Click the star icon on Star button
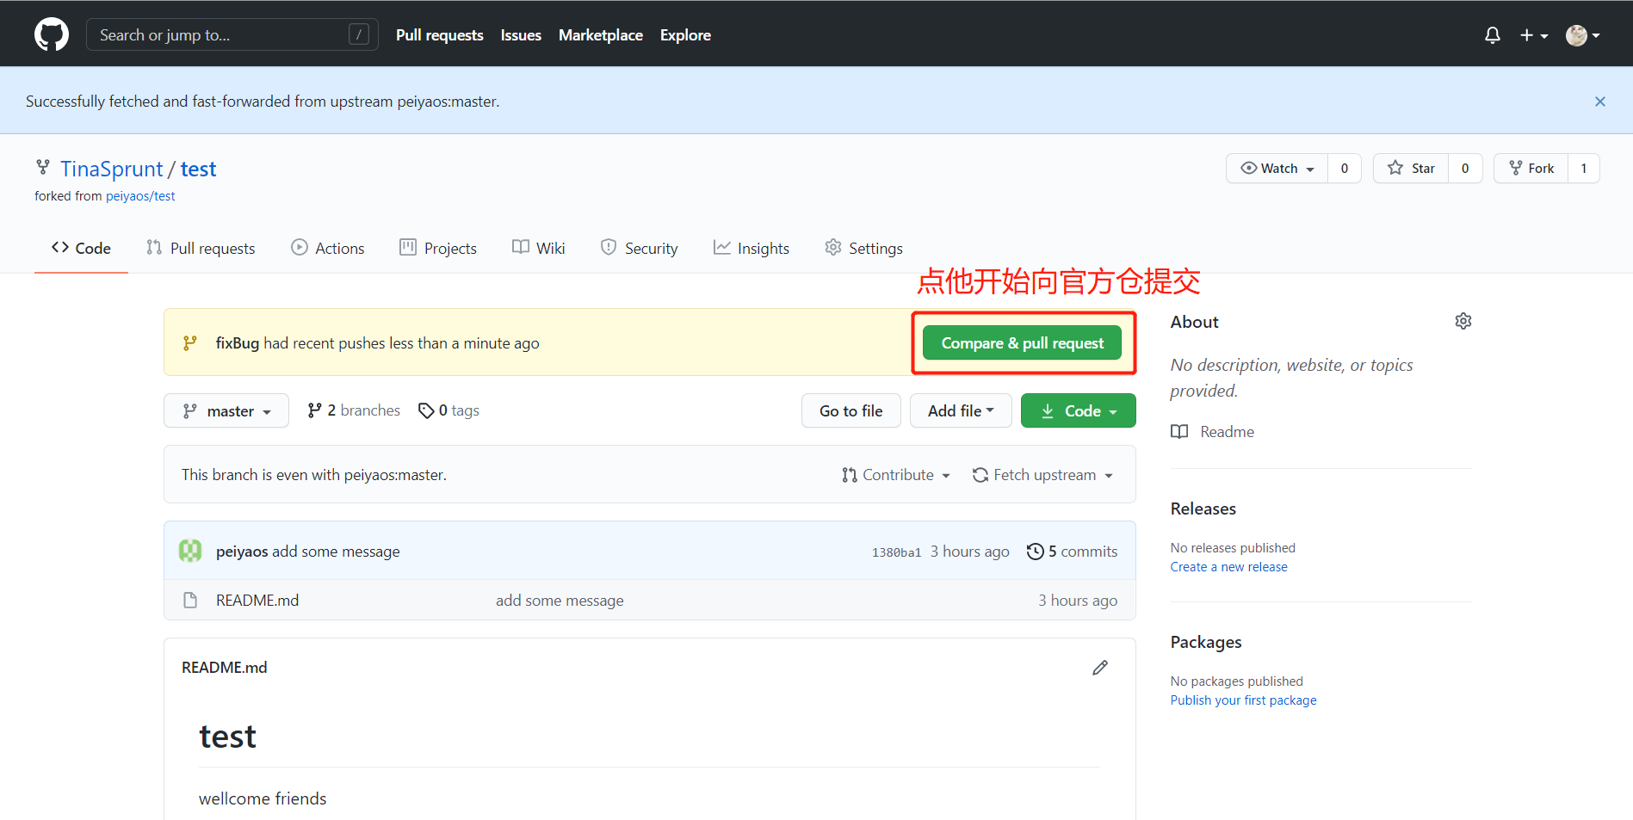The width and height of the screenshot is (1633, 820). (1395, 168)
